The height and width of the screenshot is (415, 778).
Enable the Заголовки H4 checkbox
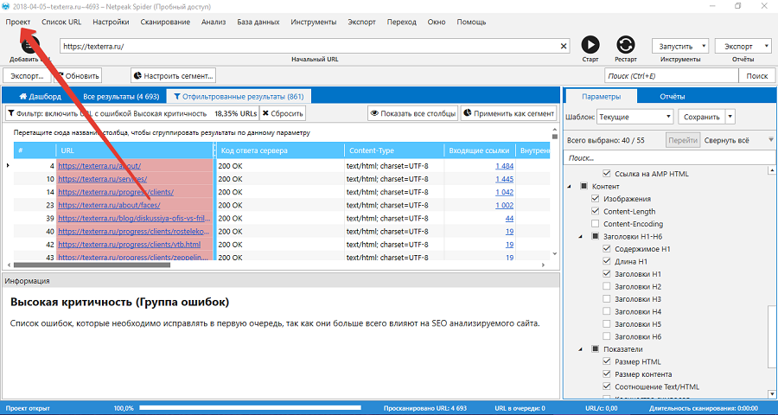coord(606,311)
